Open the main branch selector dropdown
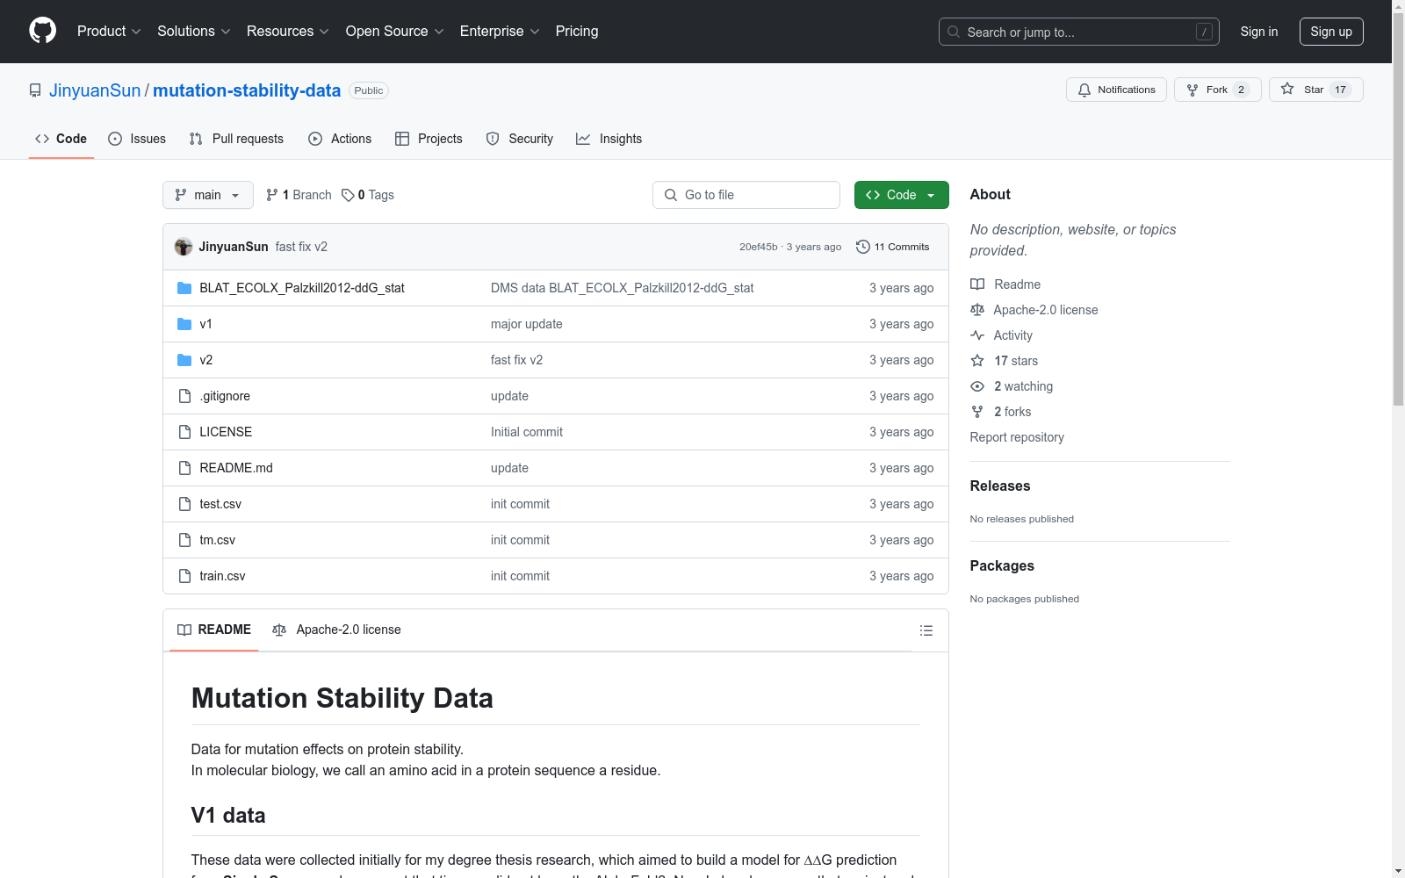Image resolution: width=1405 pixels, height=878 pixels. 208,195
